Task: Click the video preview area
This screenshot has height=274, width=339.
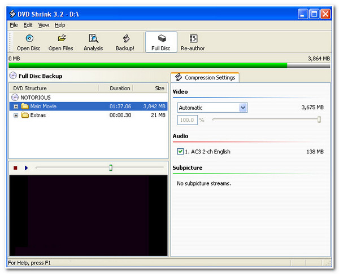Action: coord(89,215)
